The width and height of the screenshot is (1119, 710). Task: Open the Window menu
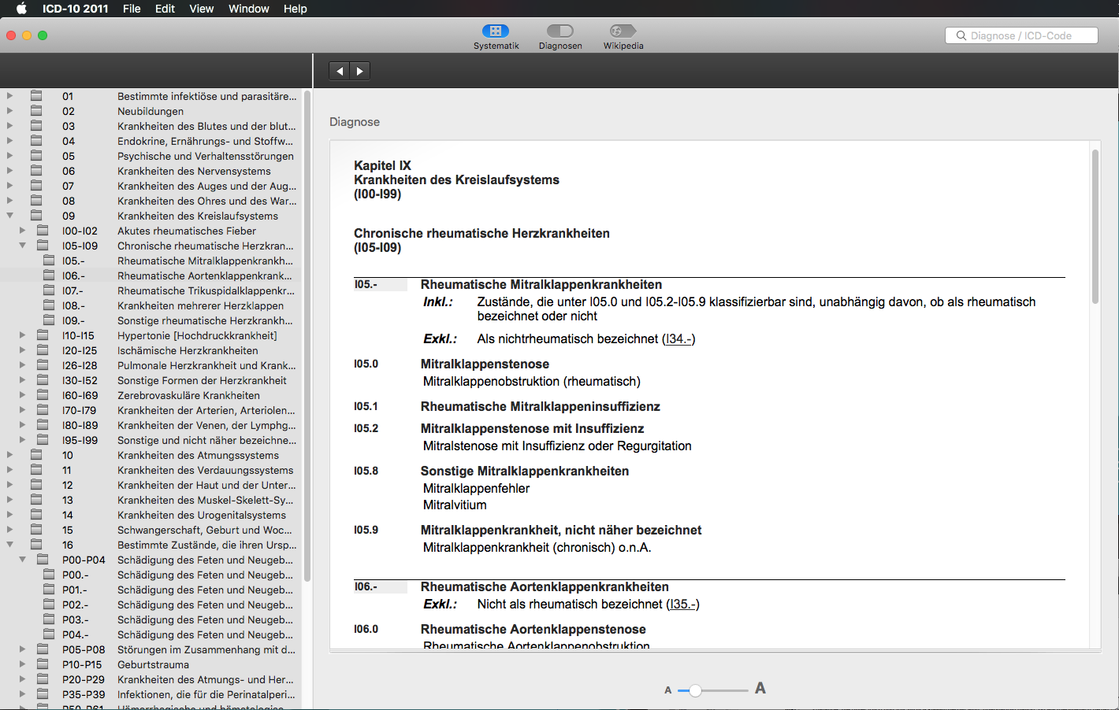click(x=248, y=9)
